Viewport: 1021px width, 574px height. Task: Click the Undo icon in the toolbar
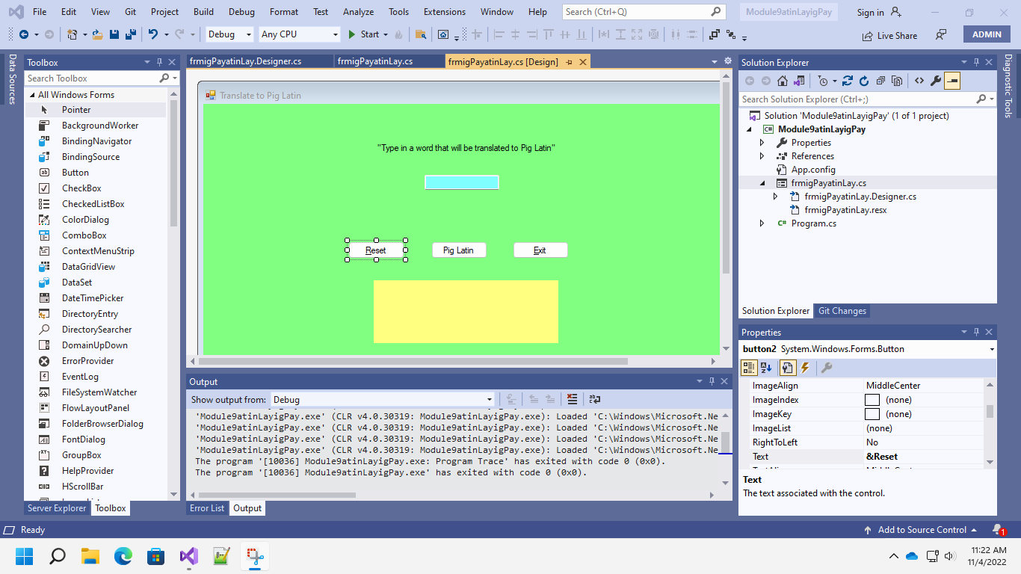click(x=153, y=34)
